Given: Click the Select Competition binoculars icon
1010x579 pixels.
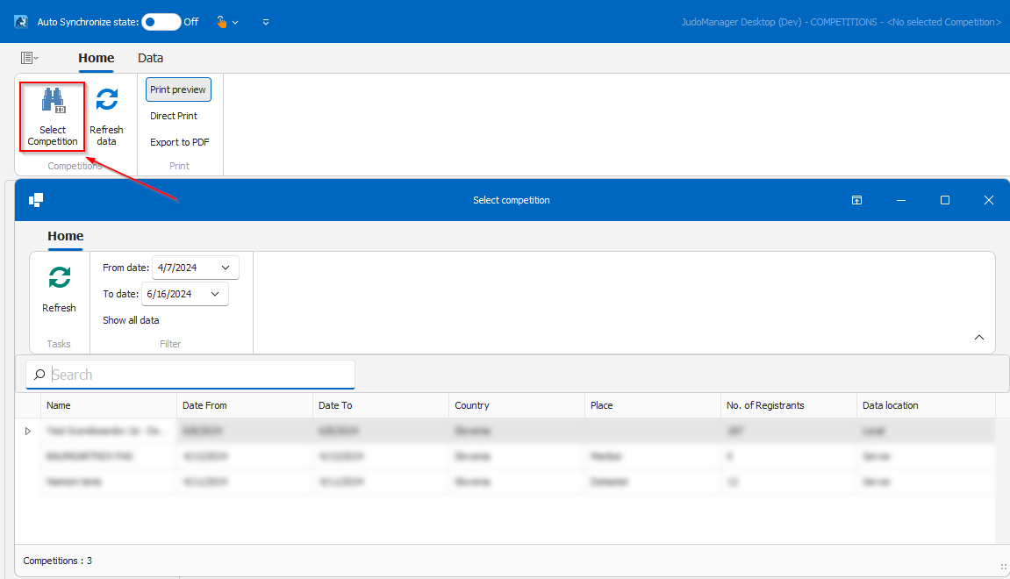Looking at the screenshot, I should tap(53, 101).
